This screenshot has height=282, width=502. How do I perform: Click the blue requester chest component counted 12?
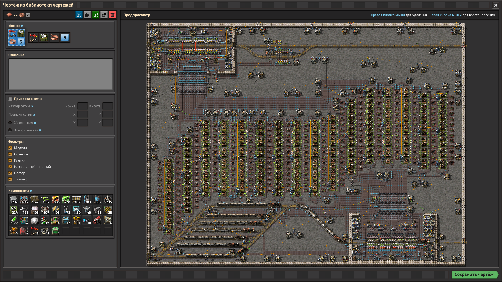coord(66,220)
